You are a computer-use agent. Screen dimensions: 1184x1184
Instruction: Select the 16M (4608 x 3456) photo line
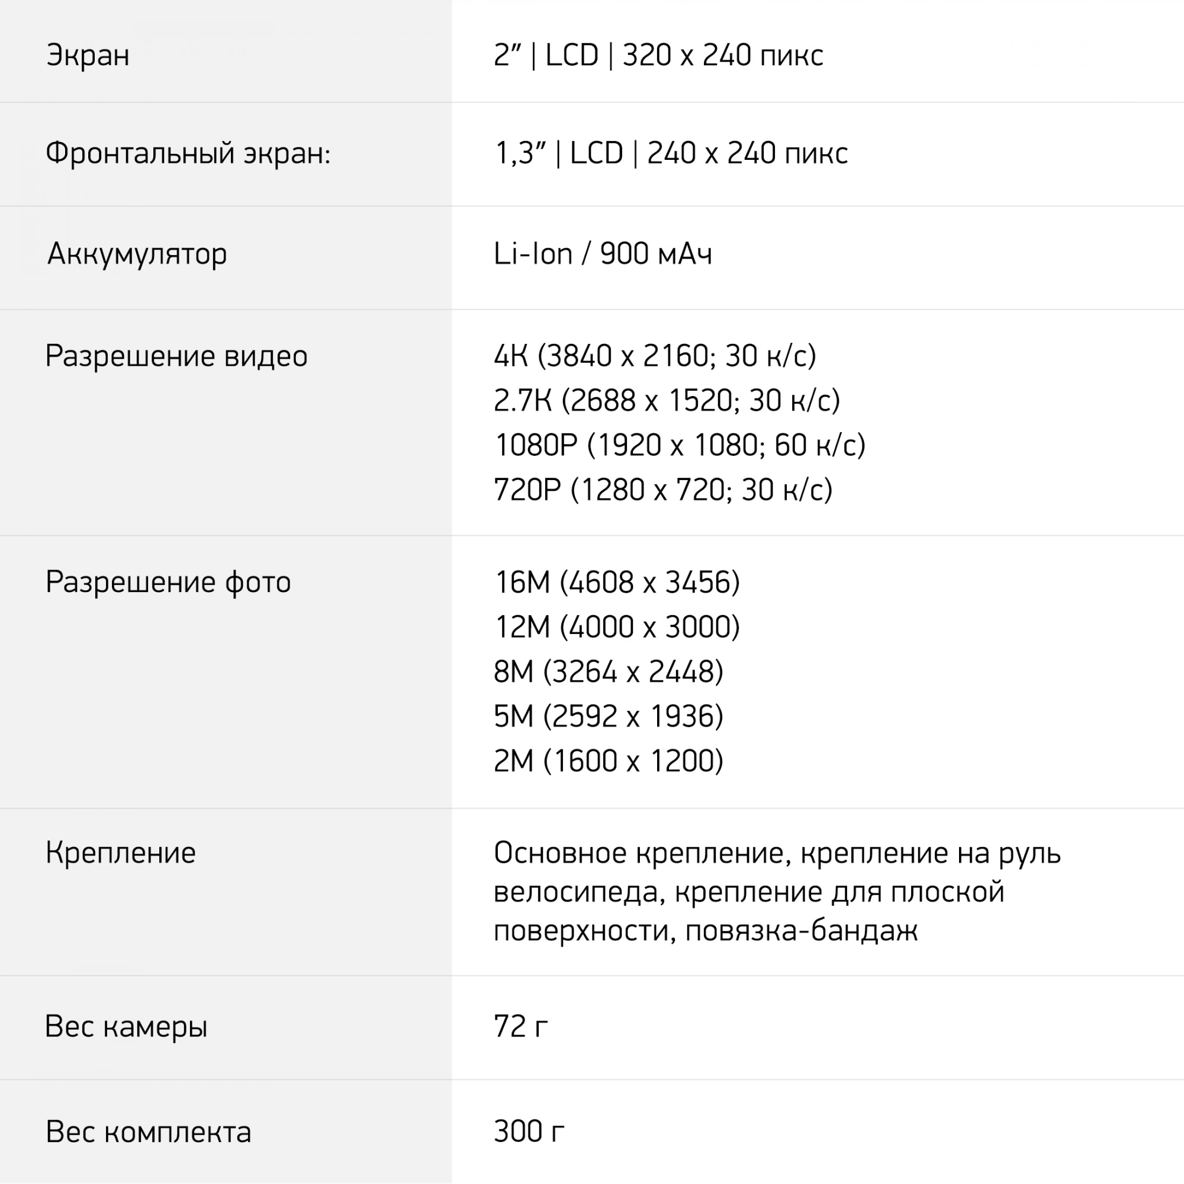click(616, 582)
